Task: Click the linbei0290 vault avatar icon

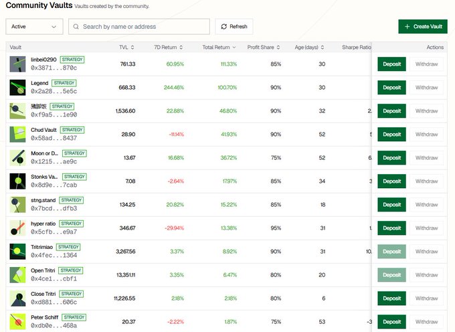Action: pyautogui.click(x=17, y=64)
